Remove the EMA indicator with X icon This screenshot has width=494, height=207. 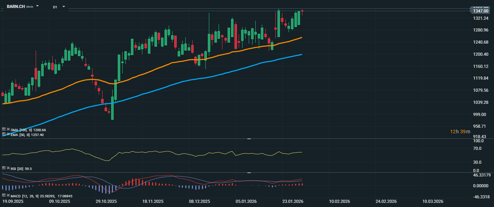click(8, 134)
